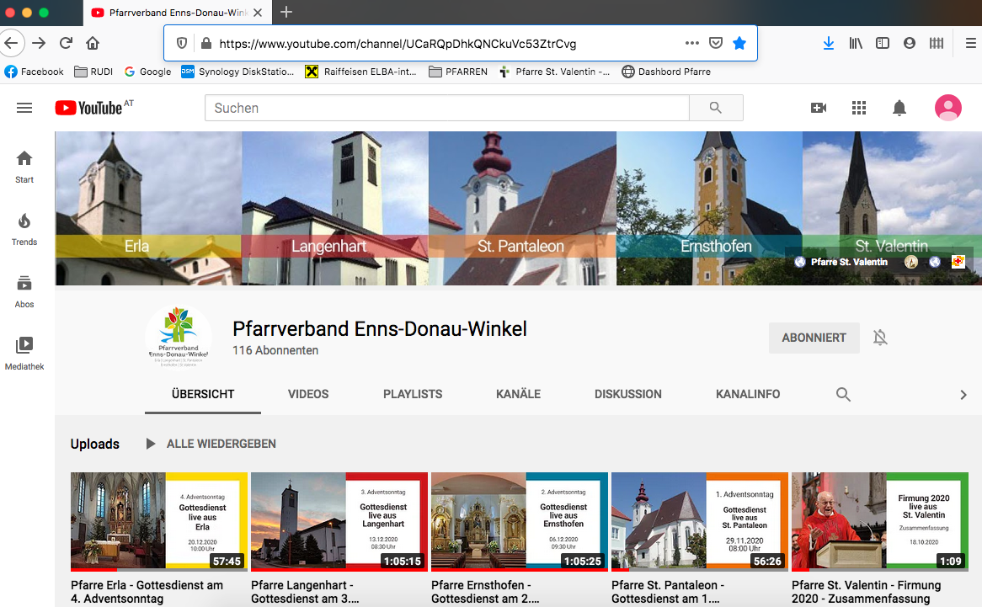Switch to the KANÄLE tab
Screen dimensions: 982x607
pos(519,394)
